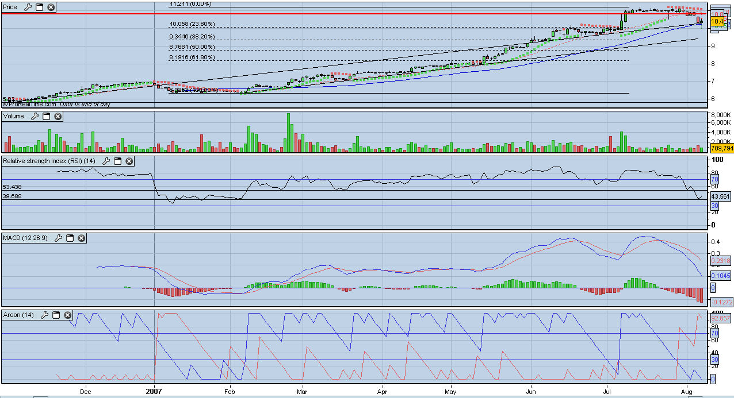Click the volume value 709,794 tag
Image resolution: width=734 pixels, height=398 pixels.
722,148
